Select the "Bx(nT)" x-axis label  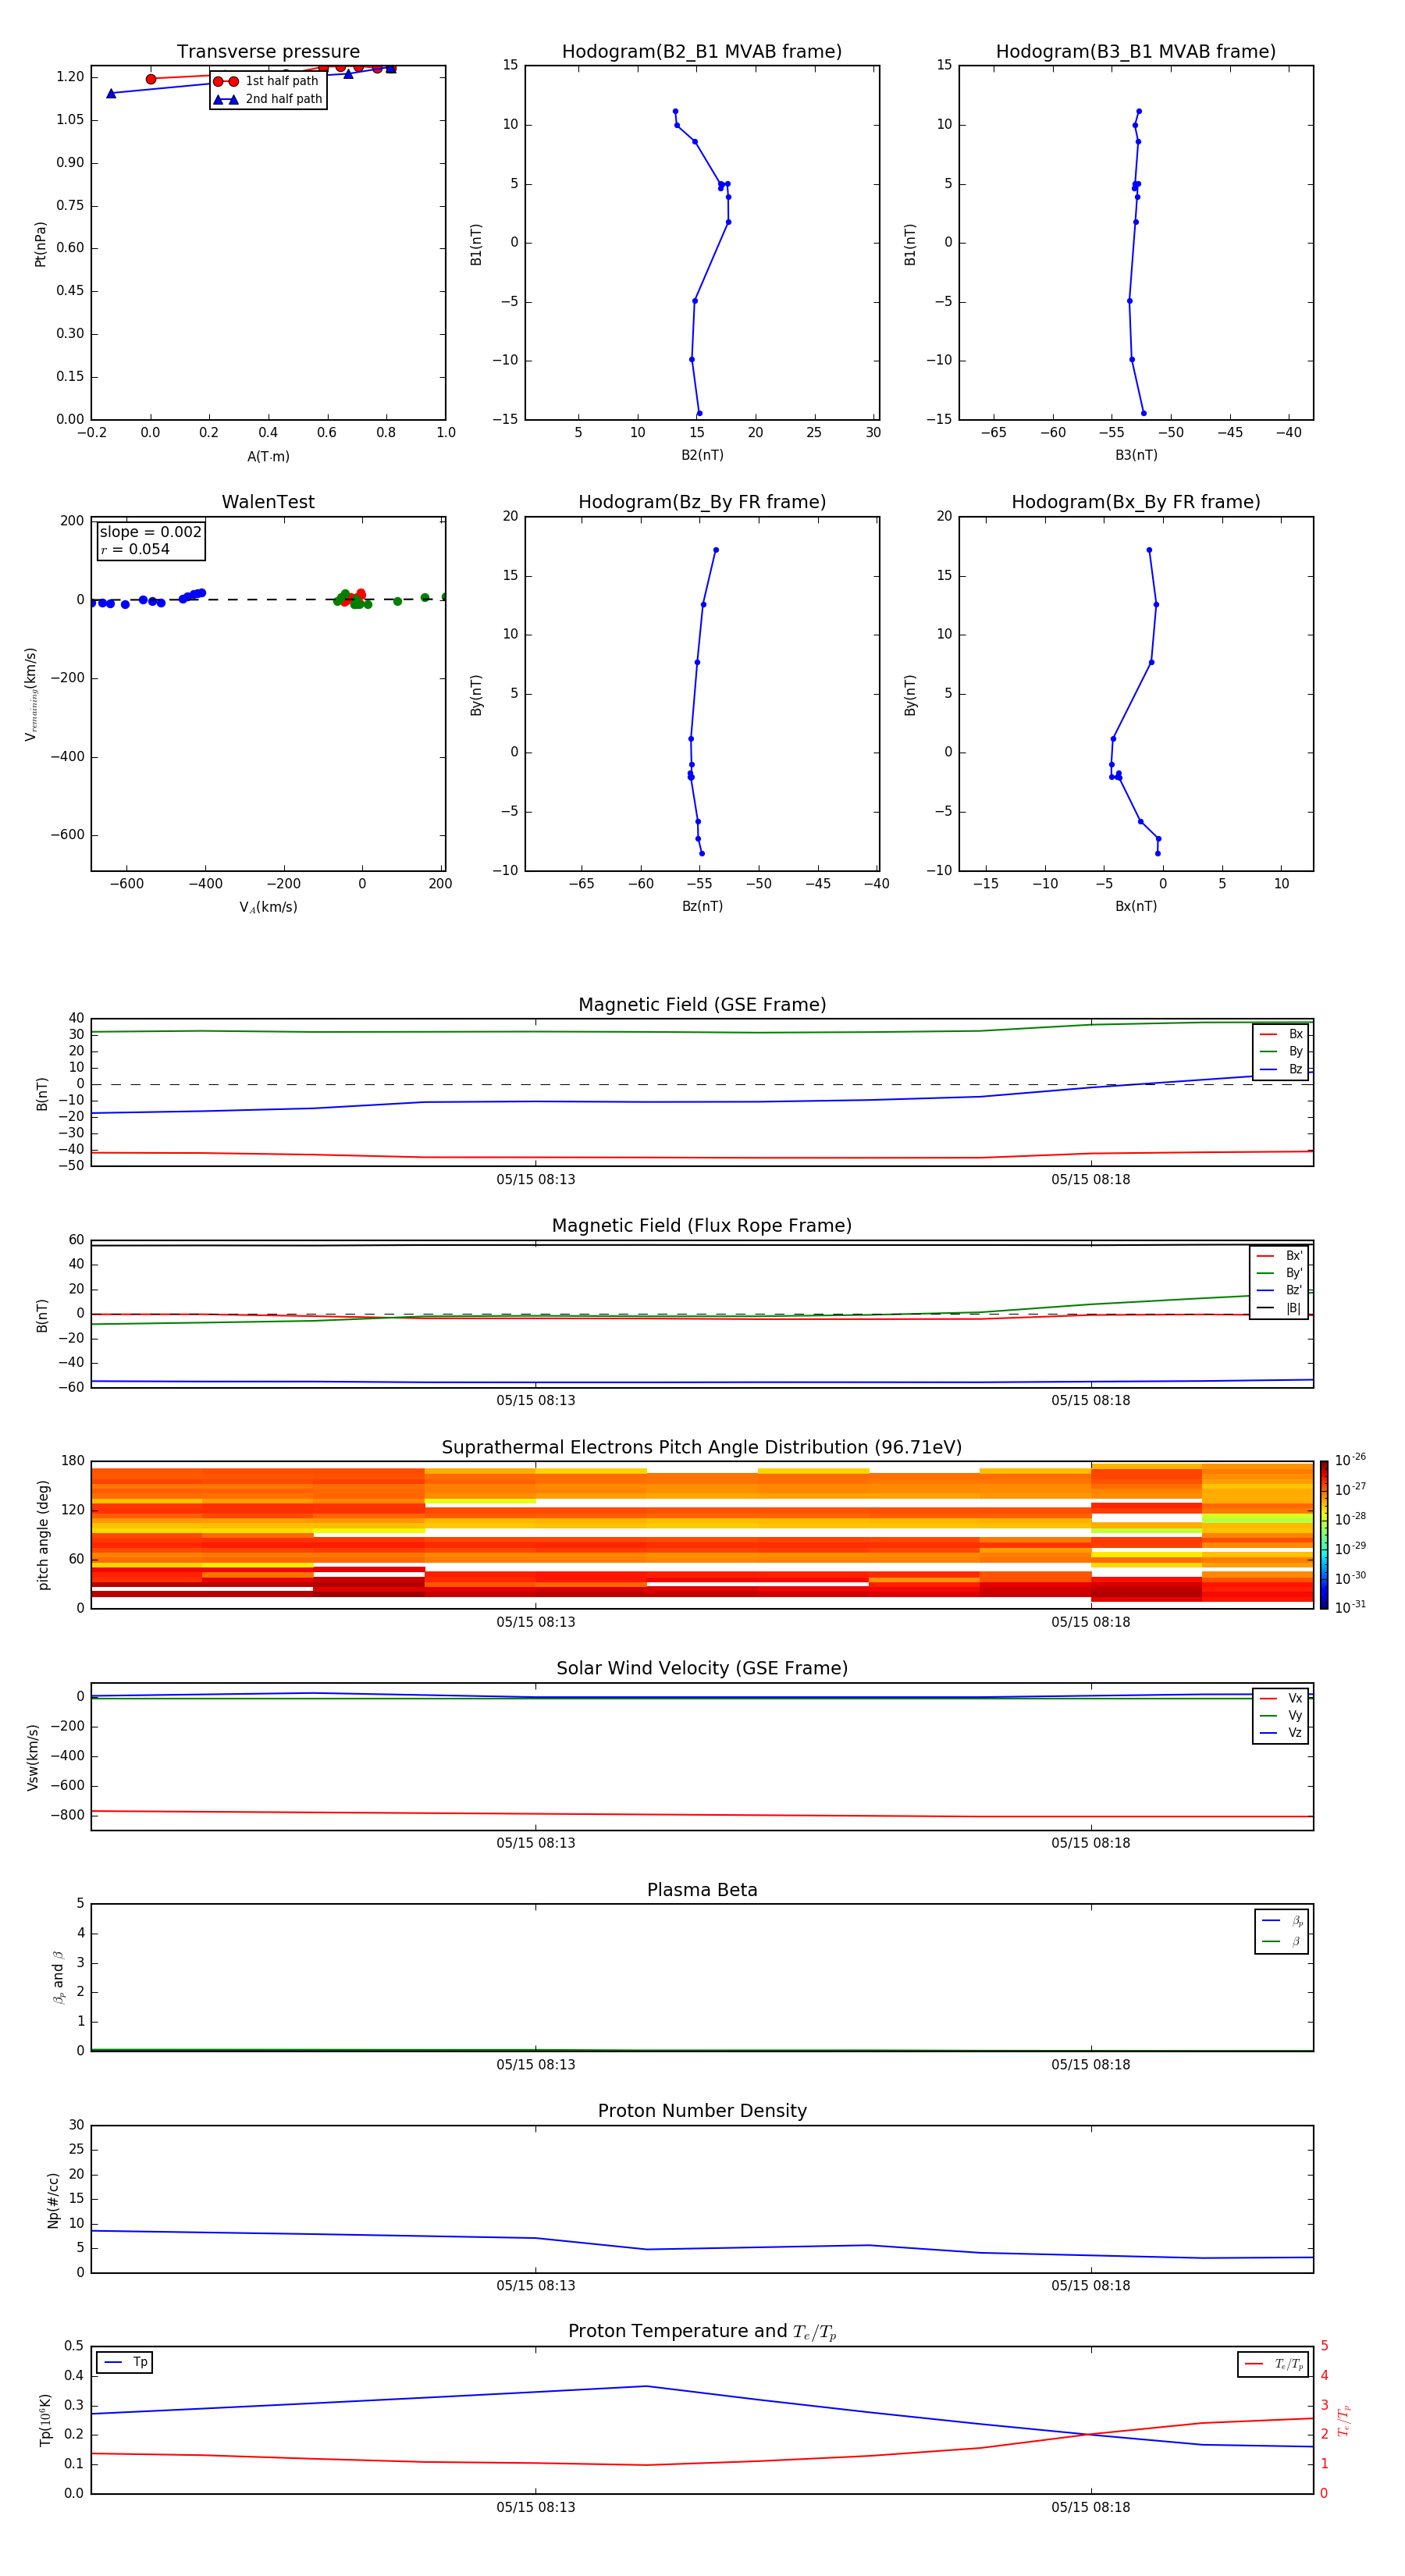(1136, 906)
